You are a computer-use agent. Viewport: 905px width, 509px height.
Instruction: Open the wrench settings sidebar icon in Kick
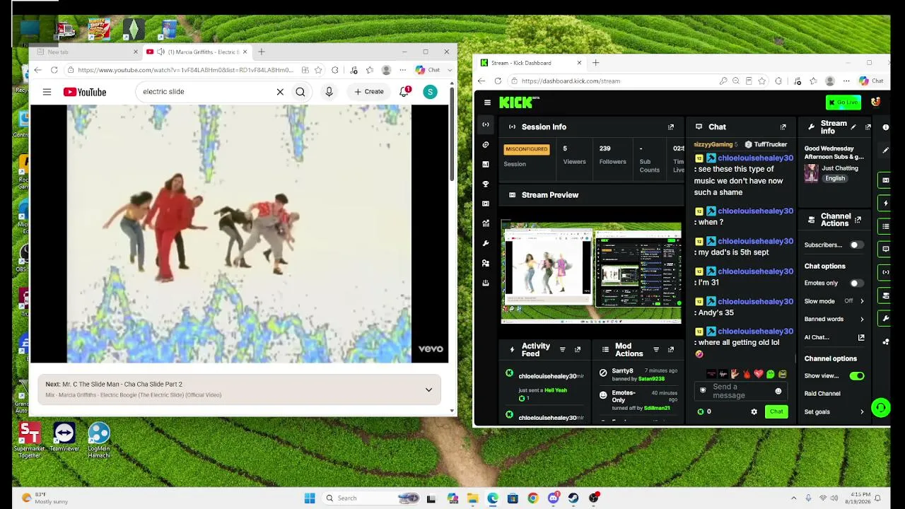tap(486, 244)
